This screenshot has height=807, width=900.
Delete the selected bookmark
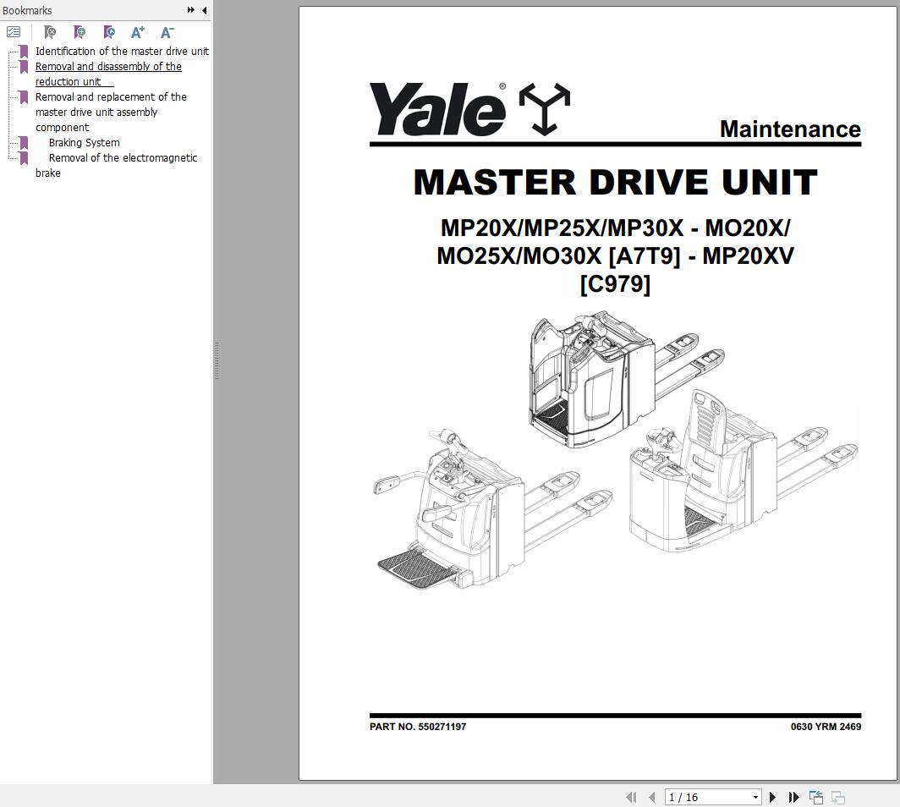(x=50, y=31)
